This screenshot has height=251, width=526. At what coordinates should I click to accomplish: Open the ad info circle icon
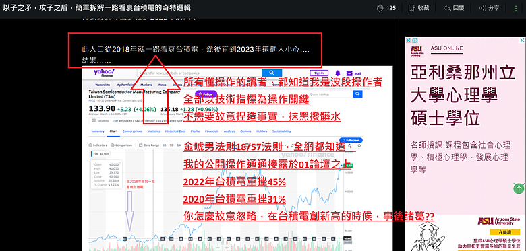(x=415, y=40)
